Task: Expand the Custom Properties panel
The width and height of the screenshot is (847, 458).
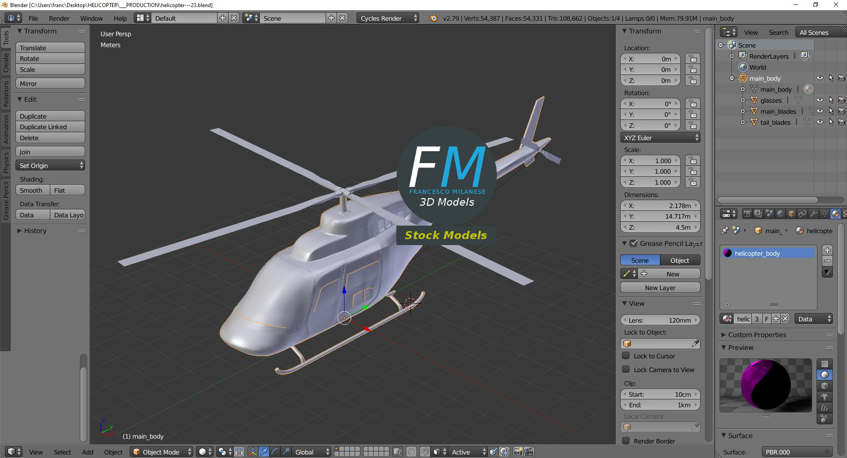Action: [x=723, y=335]
